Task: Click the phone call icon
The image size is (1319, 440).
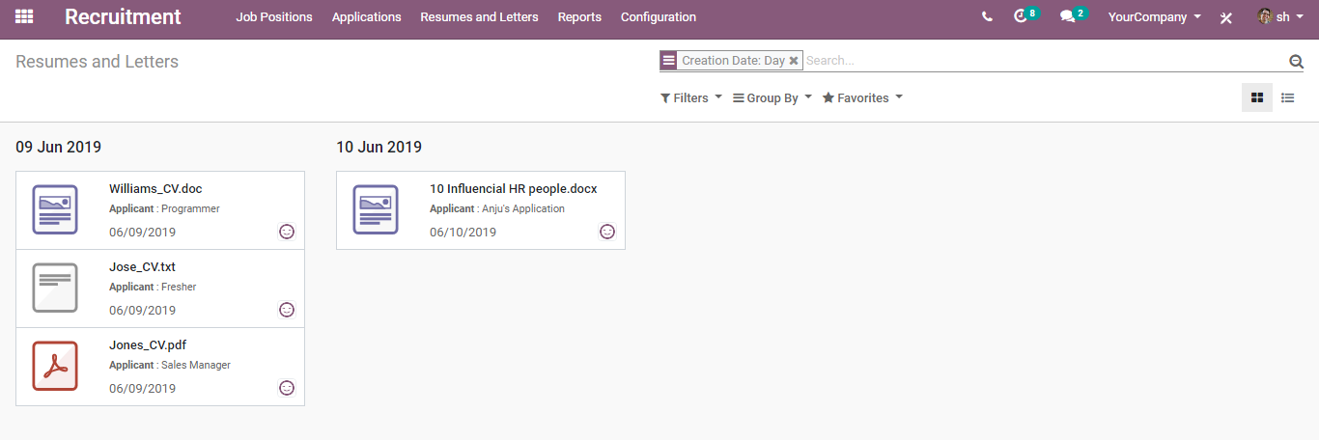Action: 987,16
